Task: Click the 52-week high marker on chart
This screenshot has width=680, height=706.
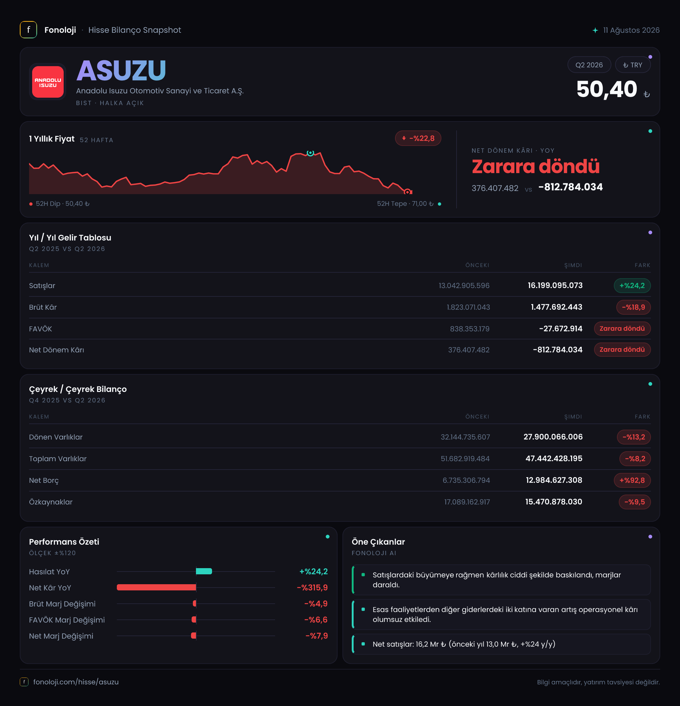Action: 310,153
